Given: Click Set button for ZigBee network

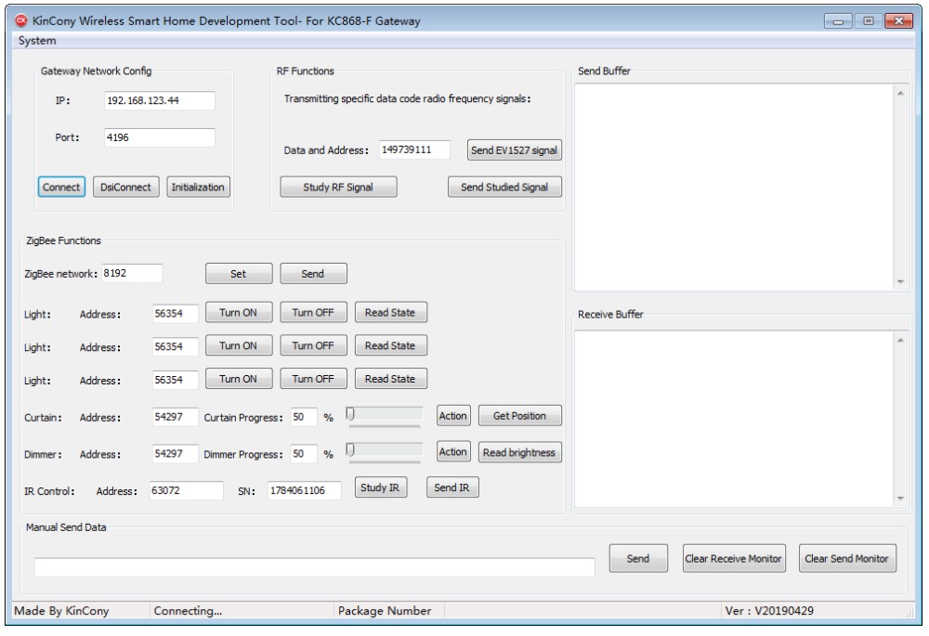Looking at the screenshot, I should click(238, 274).
